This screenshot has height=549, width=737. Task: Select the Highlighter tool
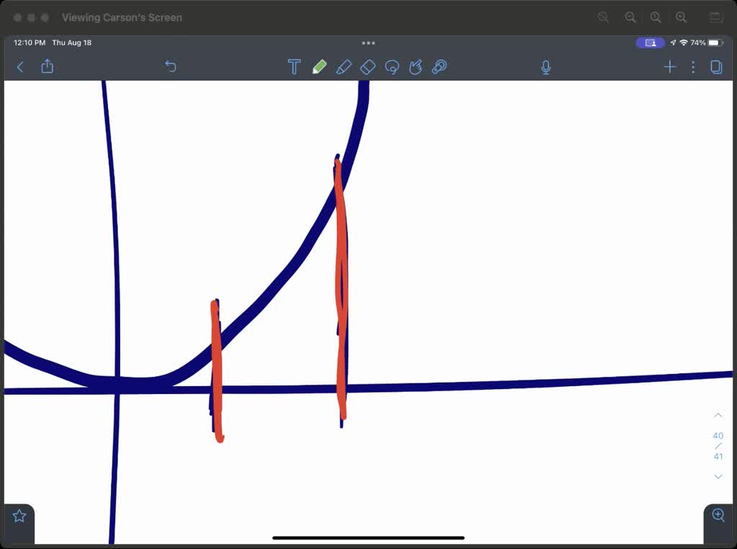(344, 66)
